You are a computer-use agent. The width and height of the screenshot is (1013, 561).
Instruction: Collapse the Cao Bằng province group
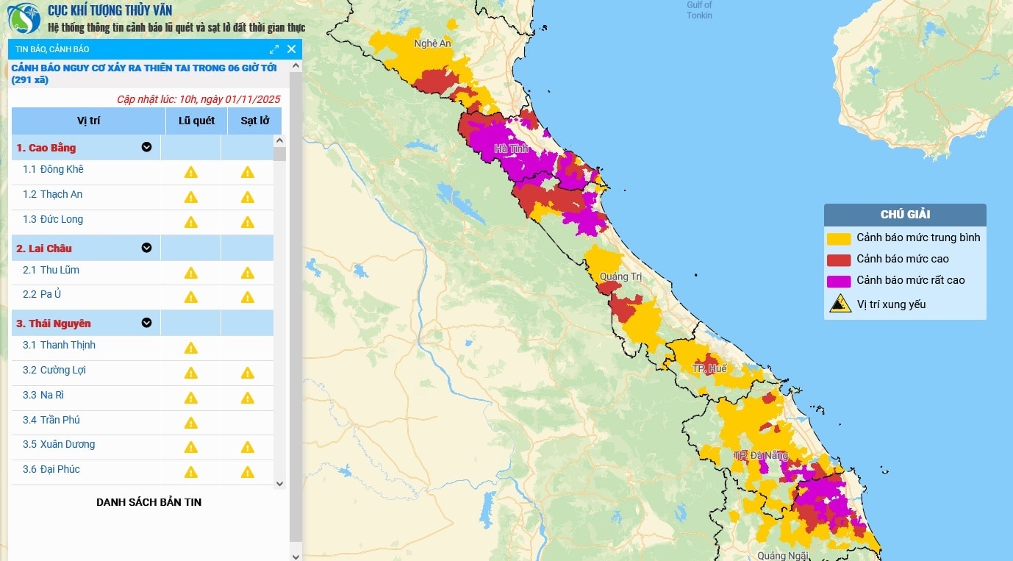pos(146,147)
